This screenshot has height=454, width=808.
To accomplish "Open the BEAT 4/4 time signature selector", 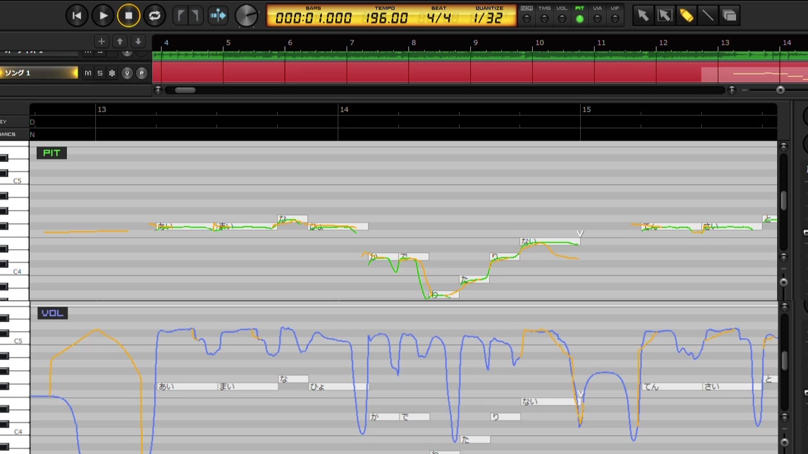I will (x=439, y=18).
